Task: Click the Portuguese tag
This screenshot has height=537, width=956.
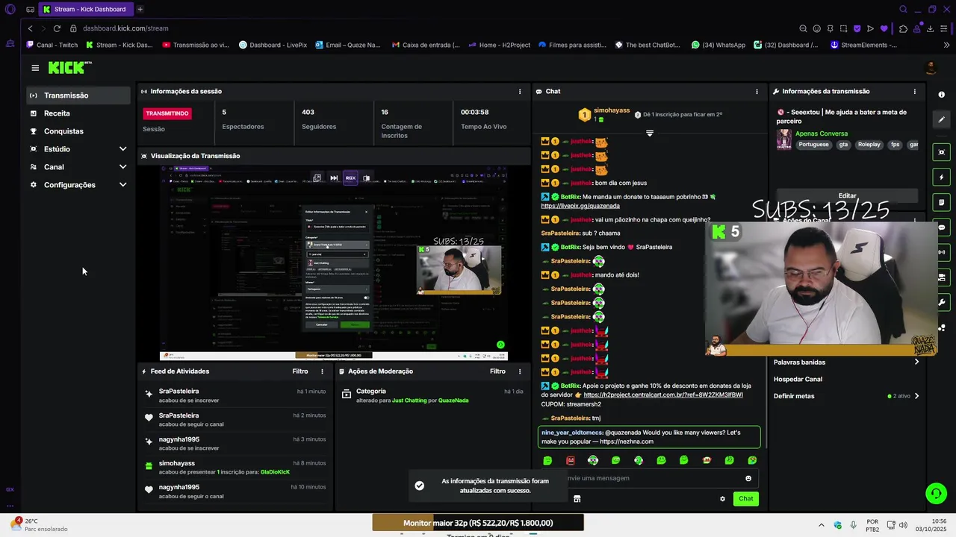Action: [x=813, y=145]
